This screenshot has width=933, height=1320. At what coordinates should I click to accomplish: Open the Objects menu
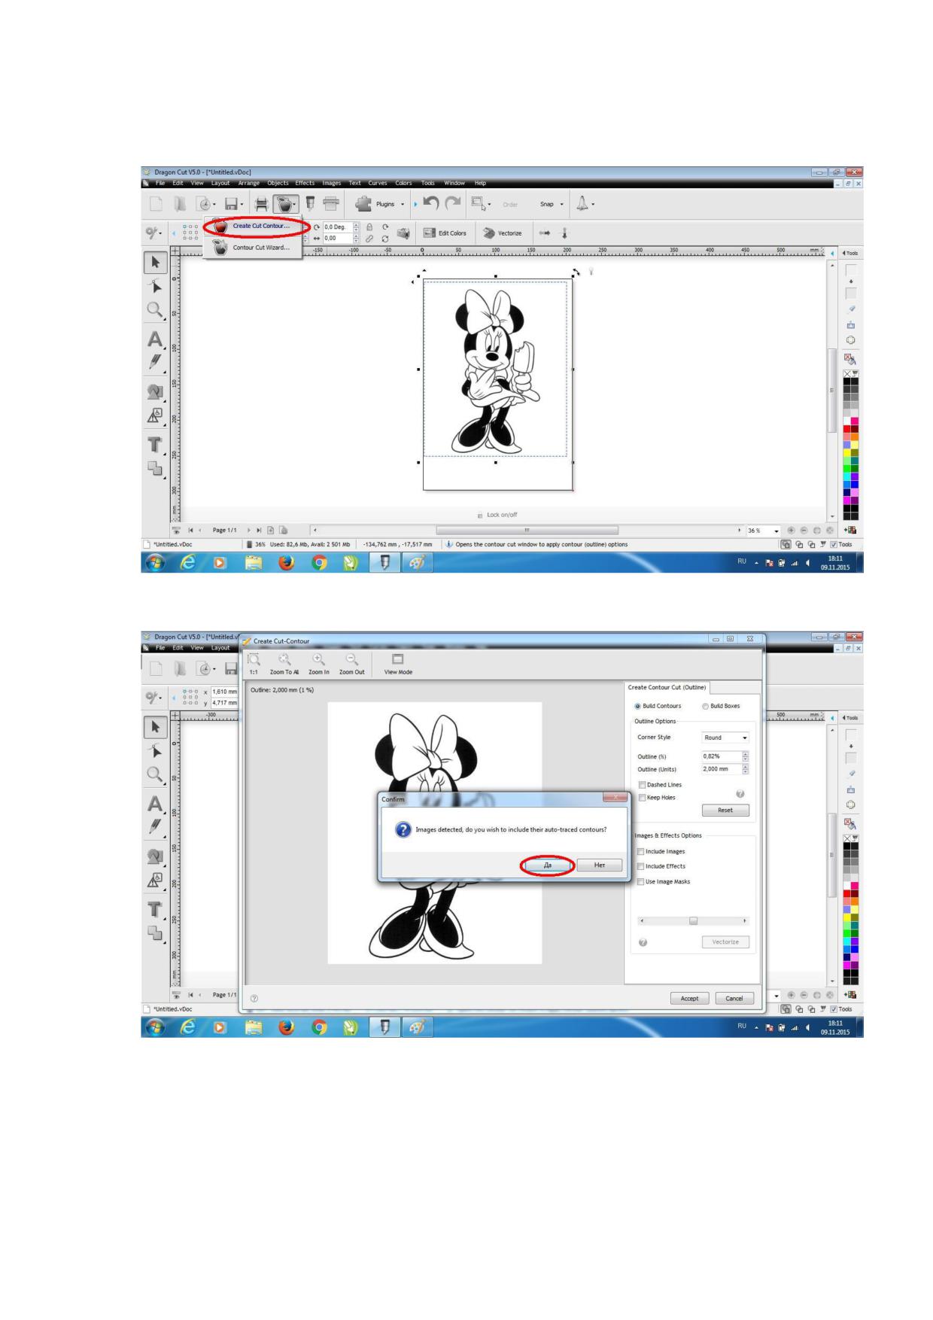[x=278, y=183]
